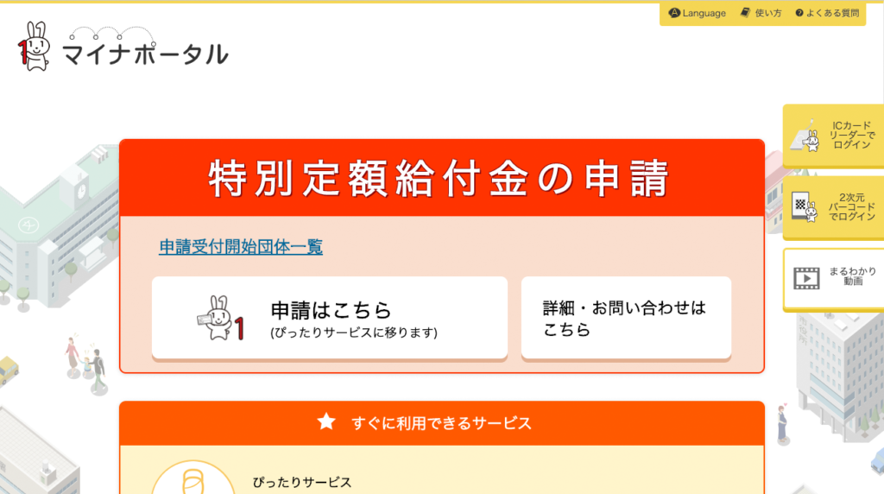Click the card reader rabbit icon
This screenshot has width=884, height=494.
(x=805, y=136)
